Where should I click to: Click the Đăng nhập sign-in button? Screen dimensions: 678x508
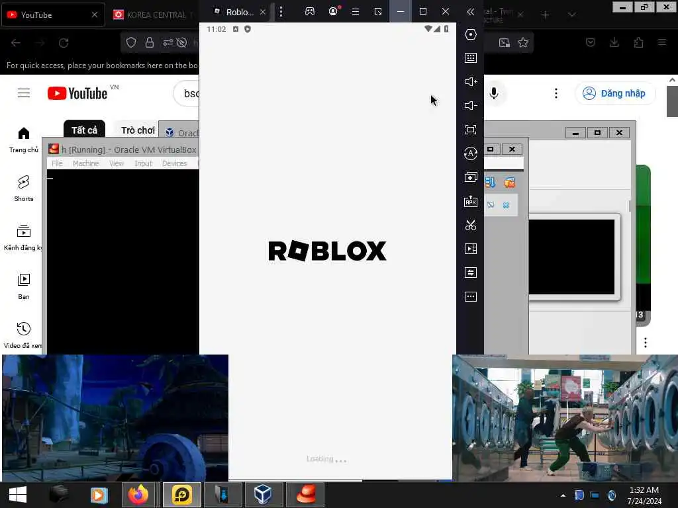point(615,93)
